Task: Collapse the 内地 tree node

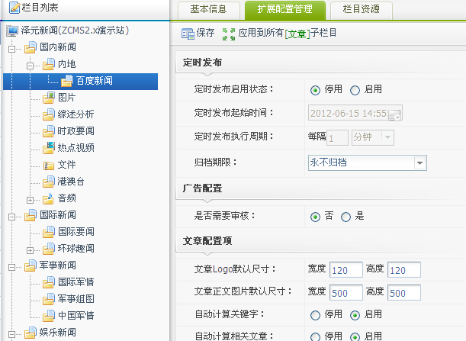Action: point(31,65)
